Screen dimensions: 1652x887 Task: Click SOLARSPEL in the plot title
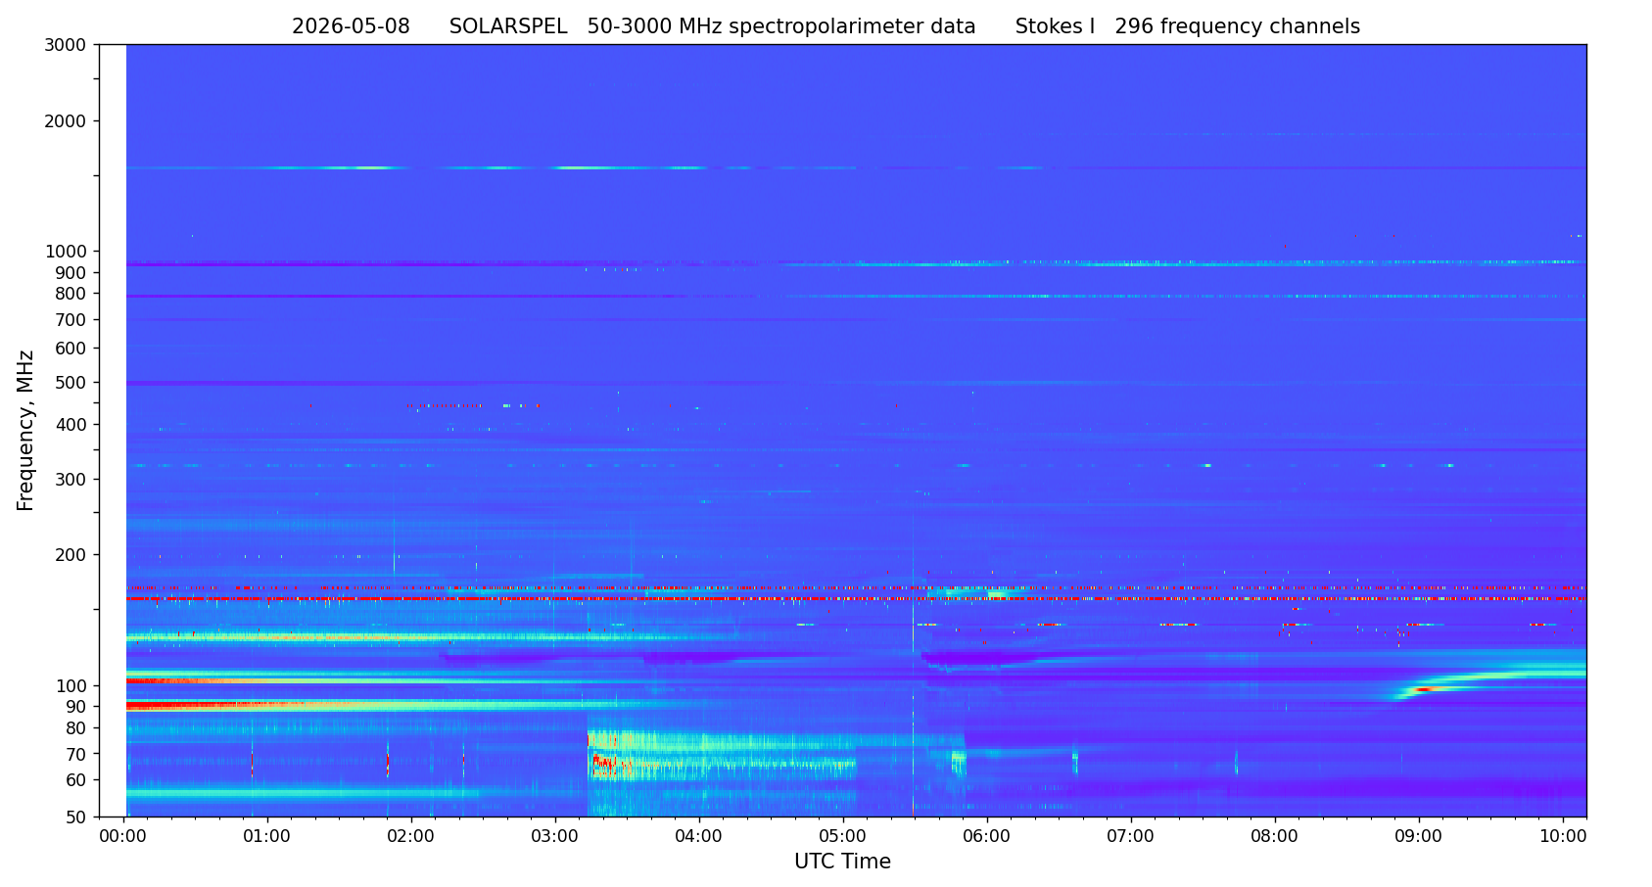pos(508,27)
